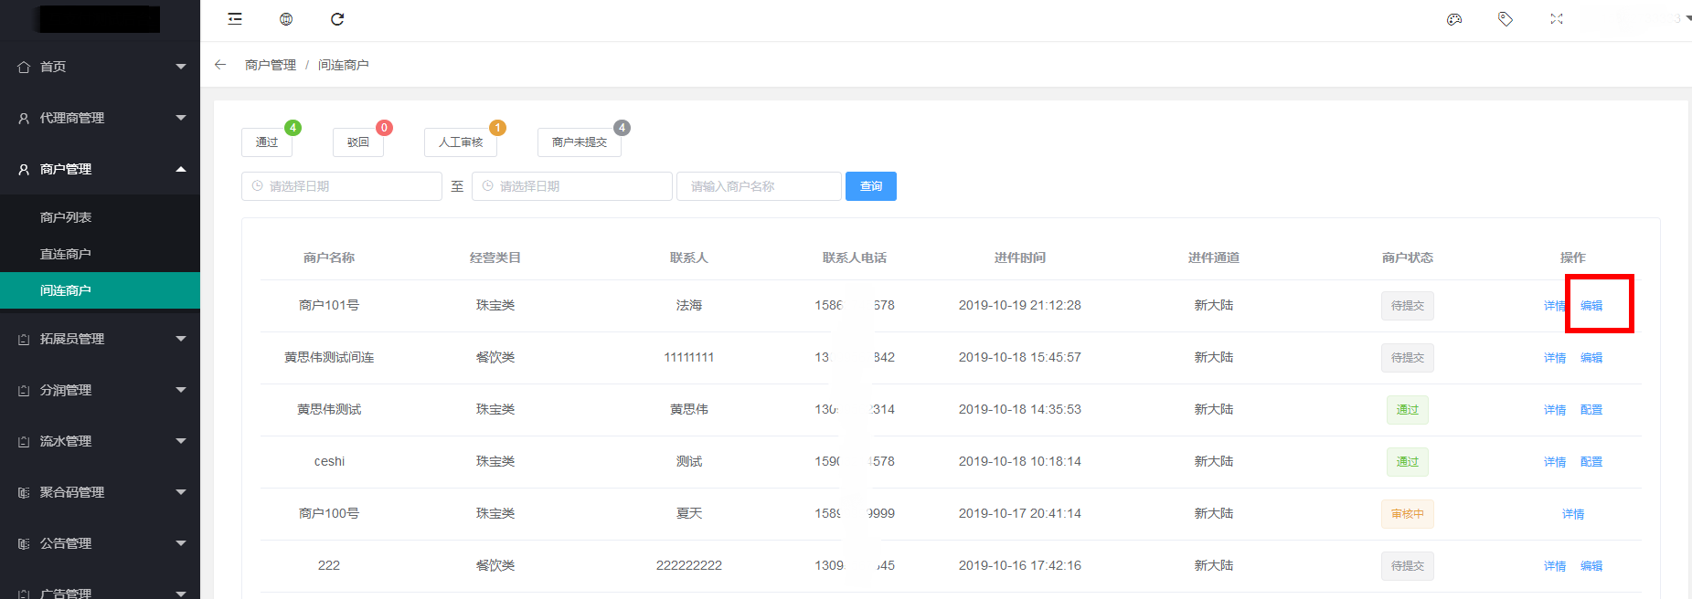The image size is (1692, 599).
Task: Click 配置 for 黄思伟测试 row
Action: 1591,410
